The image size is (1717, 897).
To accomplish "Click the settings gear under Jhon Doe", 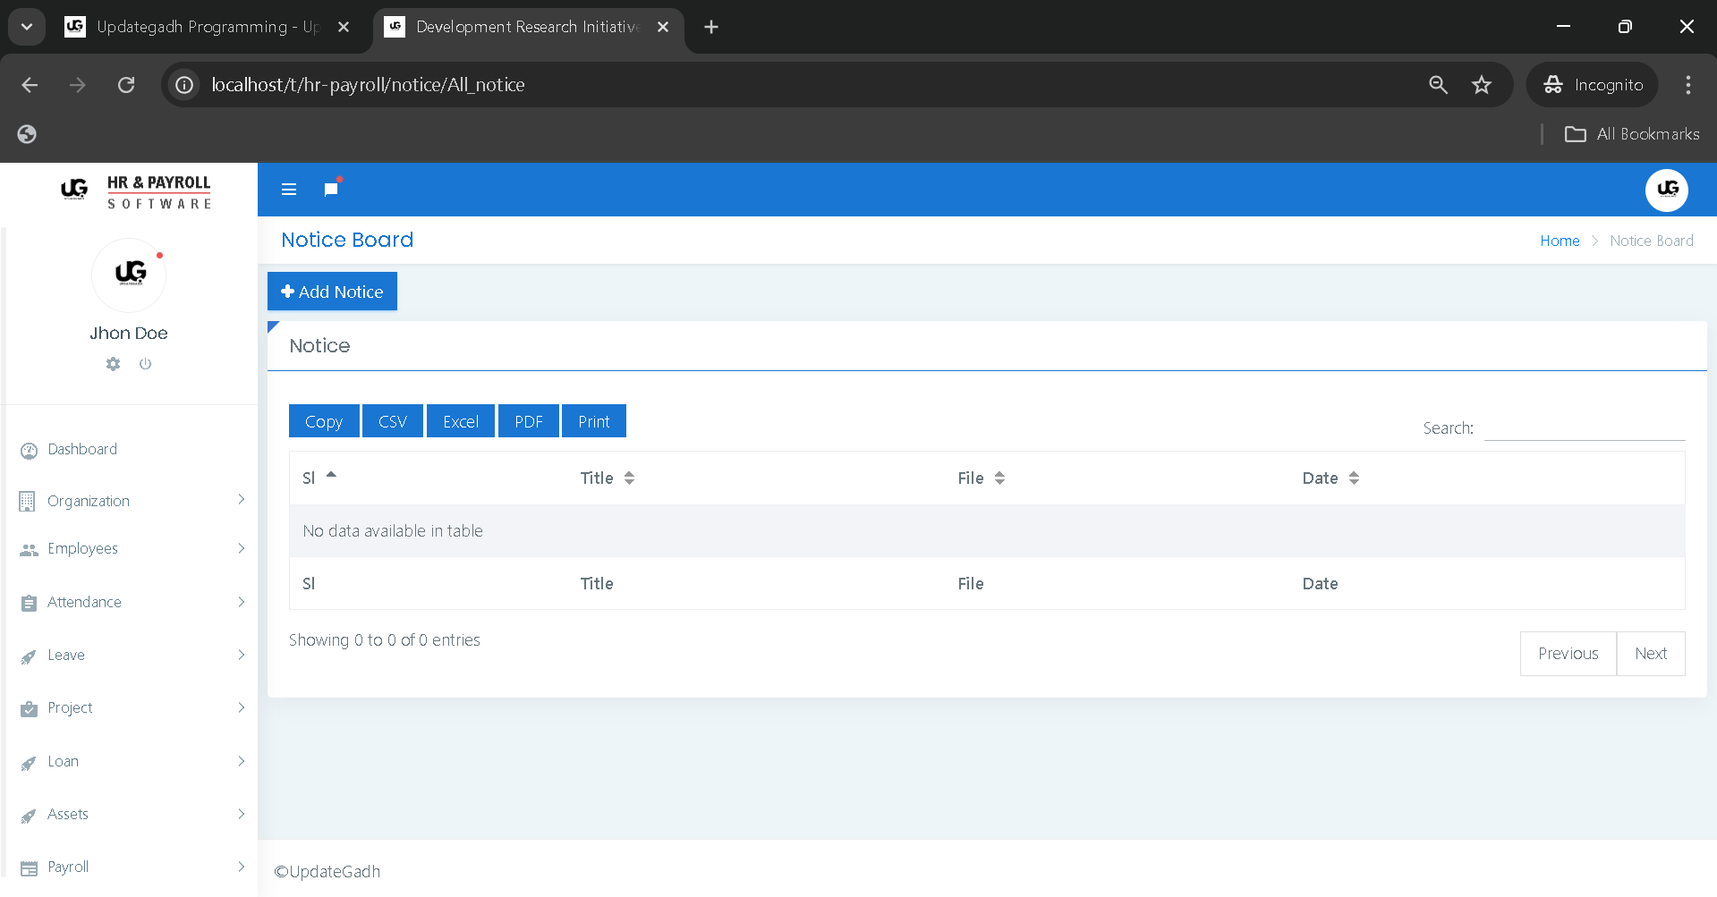I will [x=113, y=364].
